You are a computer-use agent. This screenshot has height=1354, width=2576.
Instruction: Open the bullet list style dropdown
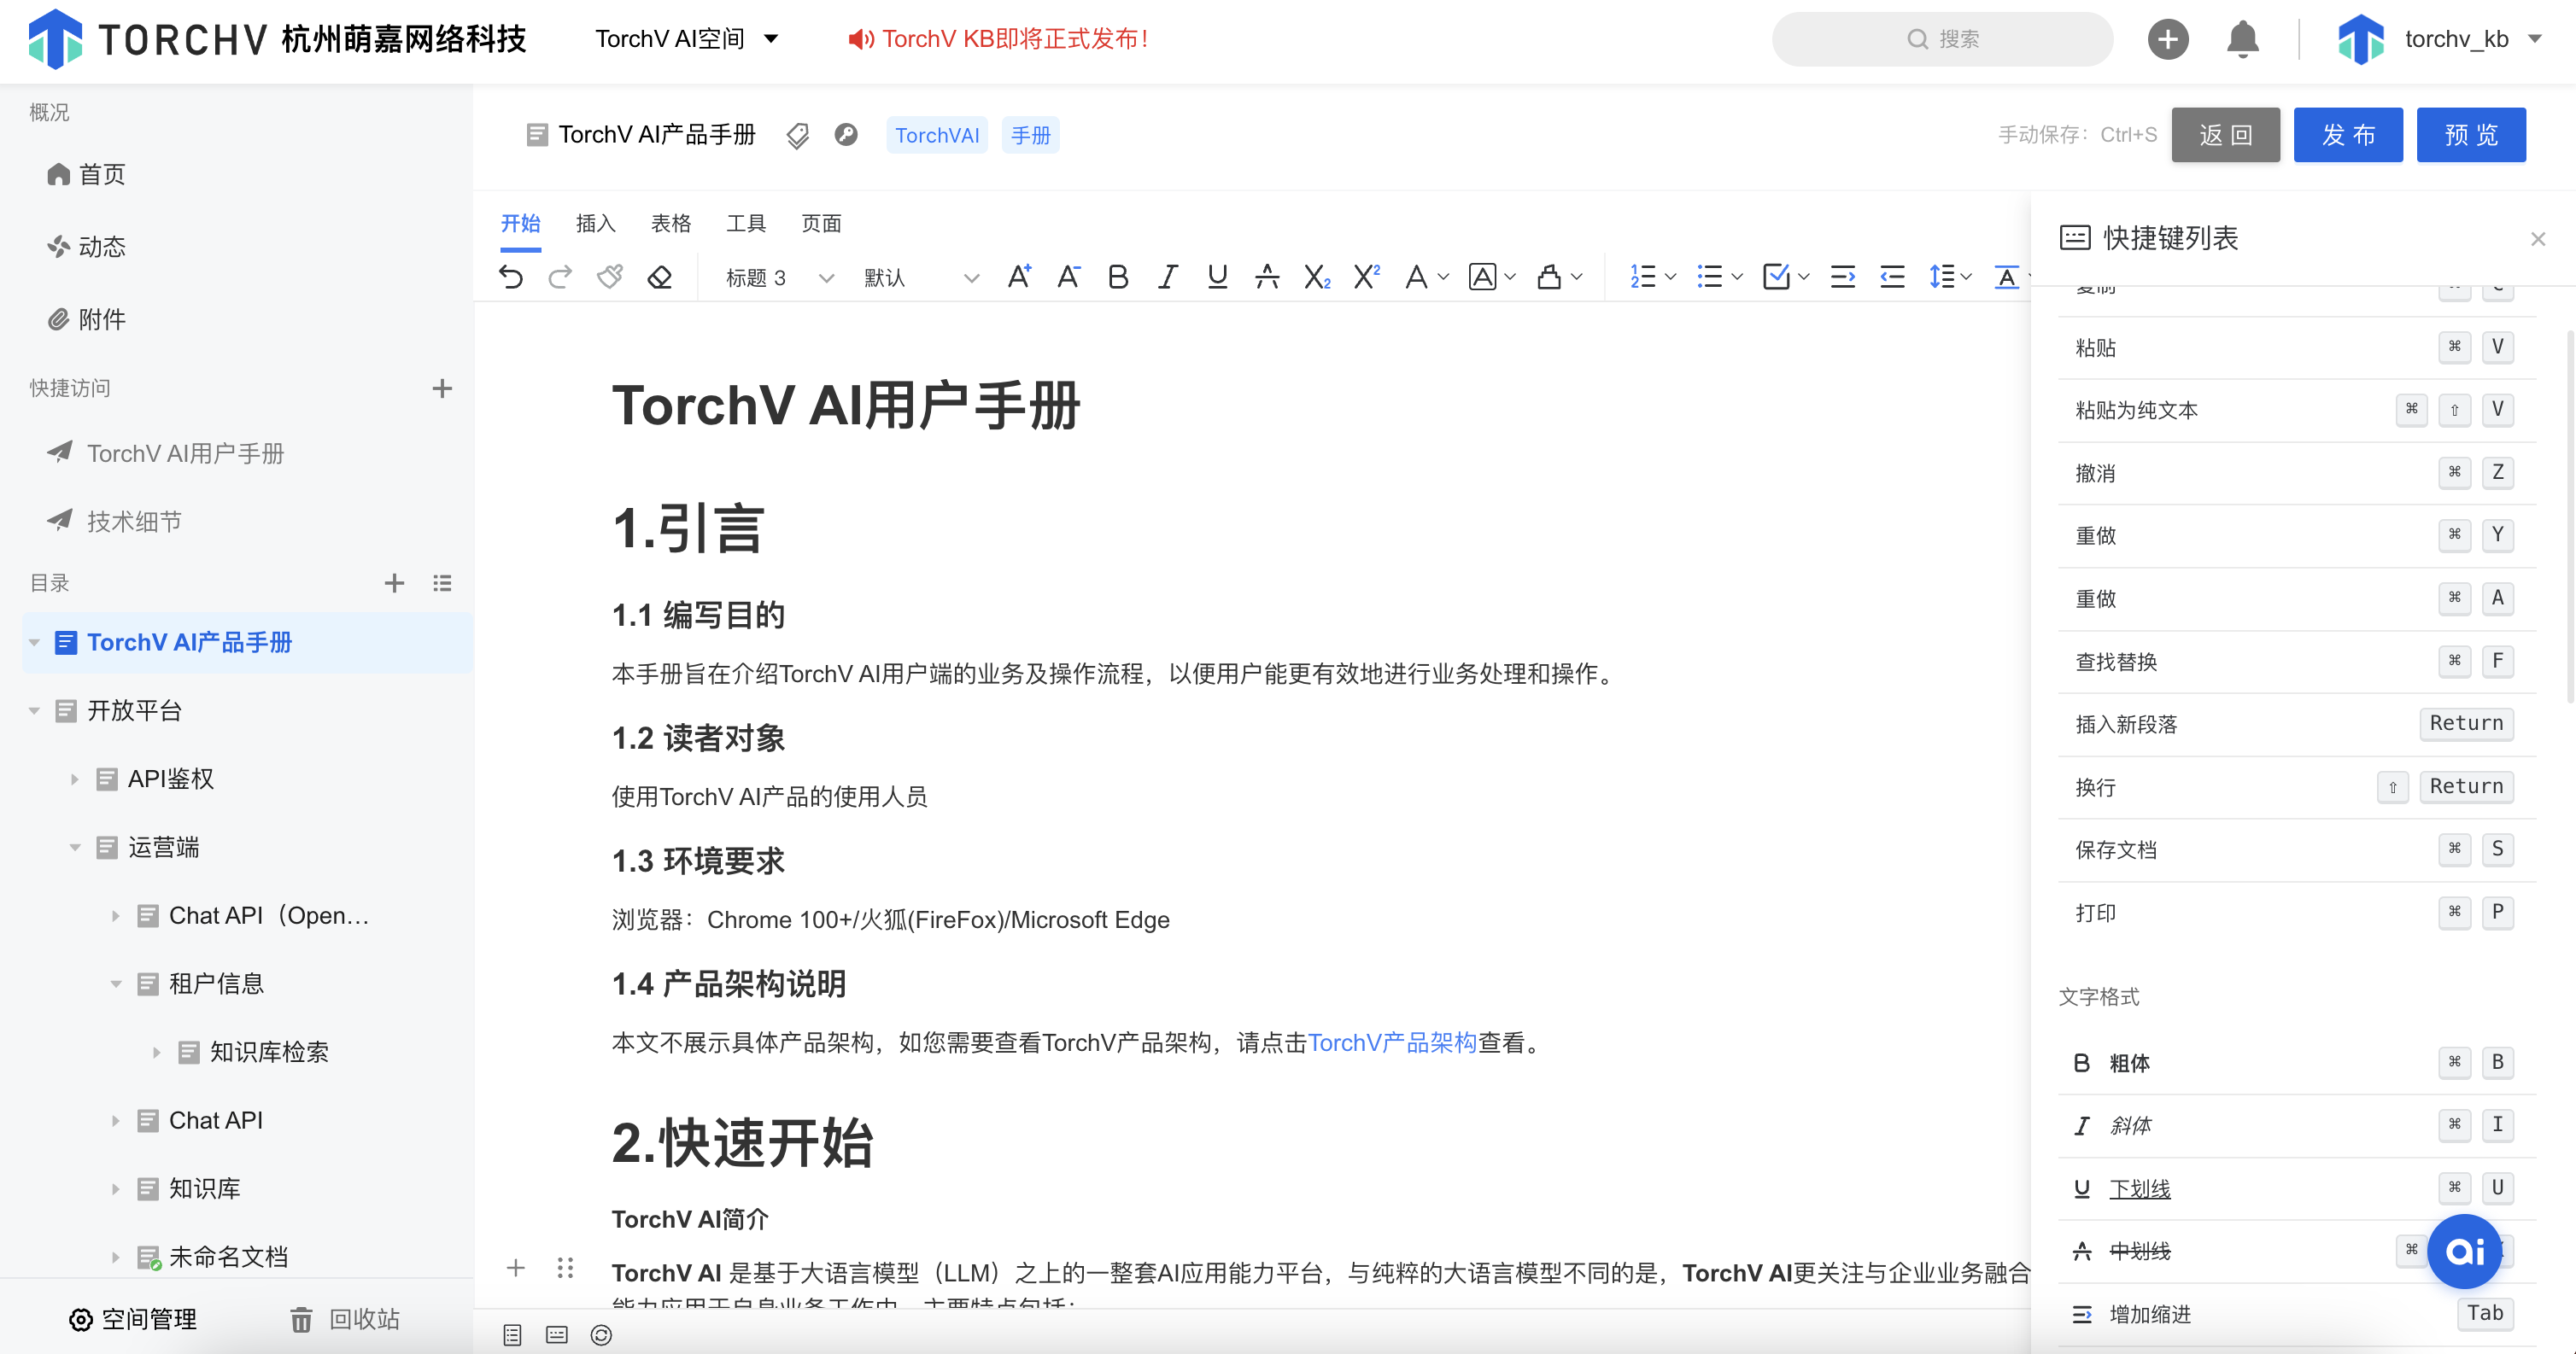pos(1737,277)
